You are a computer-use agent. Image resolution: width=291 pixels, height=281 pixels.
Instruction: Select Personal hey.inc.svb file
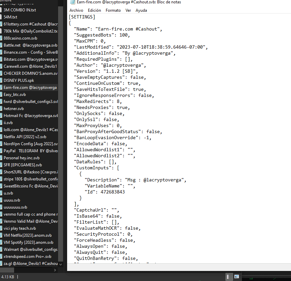coord(29,158)
